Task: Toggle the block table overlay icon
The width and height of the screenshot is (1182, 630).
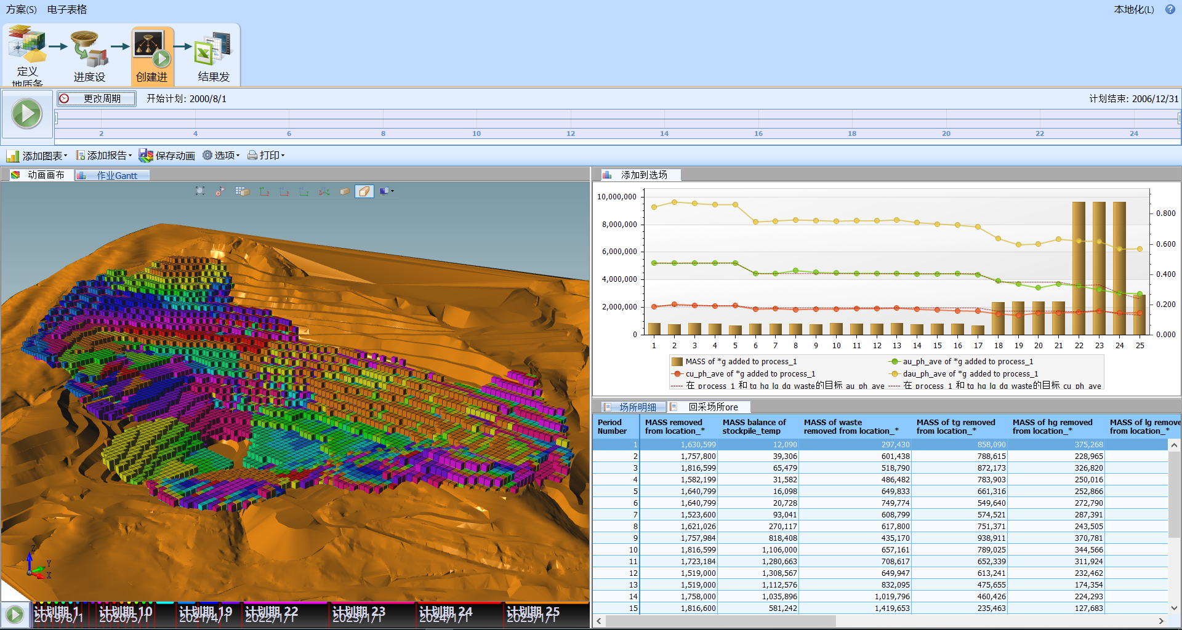Action: [242, 191]
